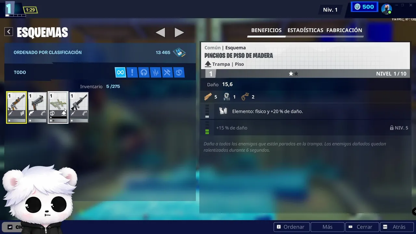
Task: Click the PINCHOS DE PISO DE MADERA title
Action: click(x=239, y=56)
